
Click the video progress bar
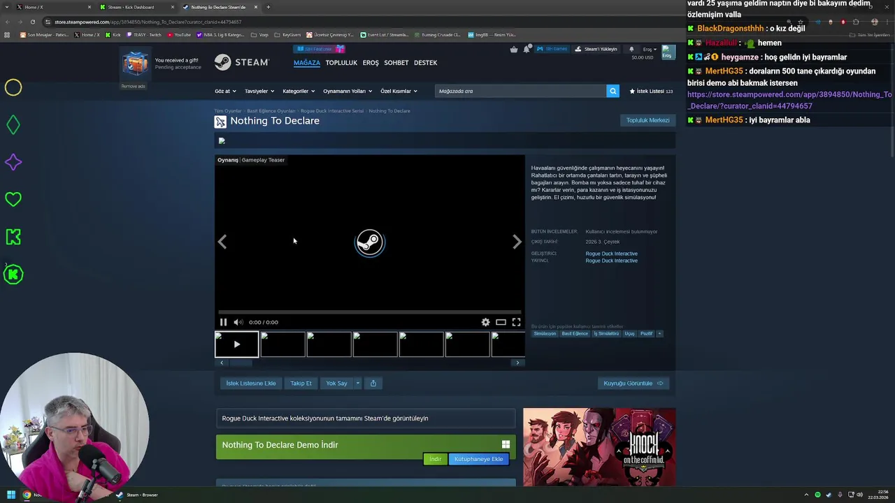tap(369, 312)
